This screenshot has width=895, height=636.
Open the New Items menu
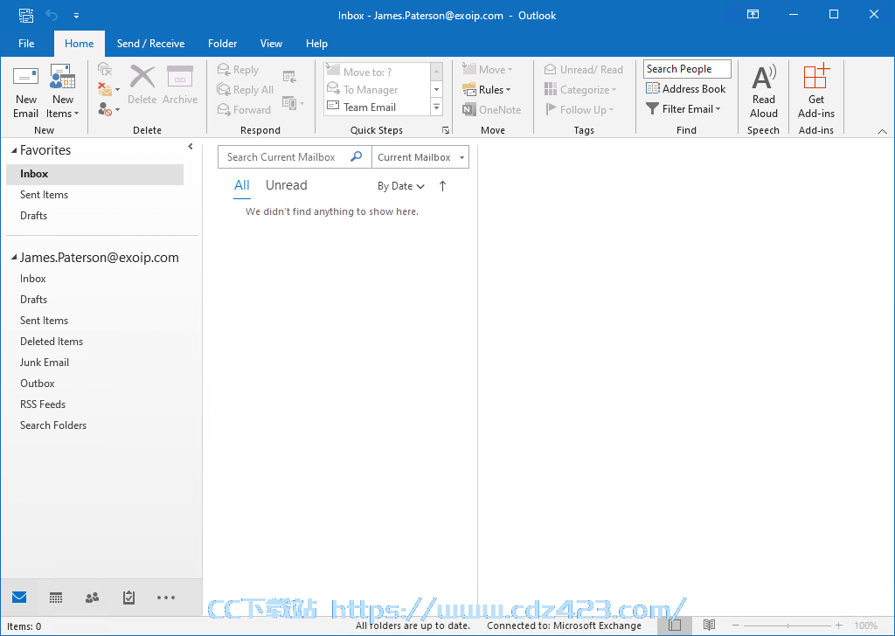pos(62,91)
